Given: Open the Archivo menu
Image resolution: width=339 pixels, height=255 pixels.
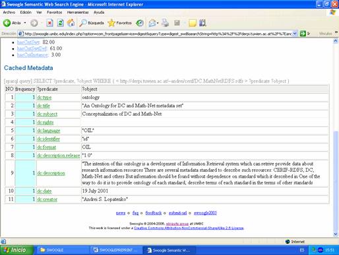Looking at the screenshot, I should (9, 13).
